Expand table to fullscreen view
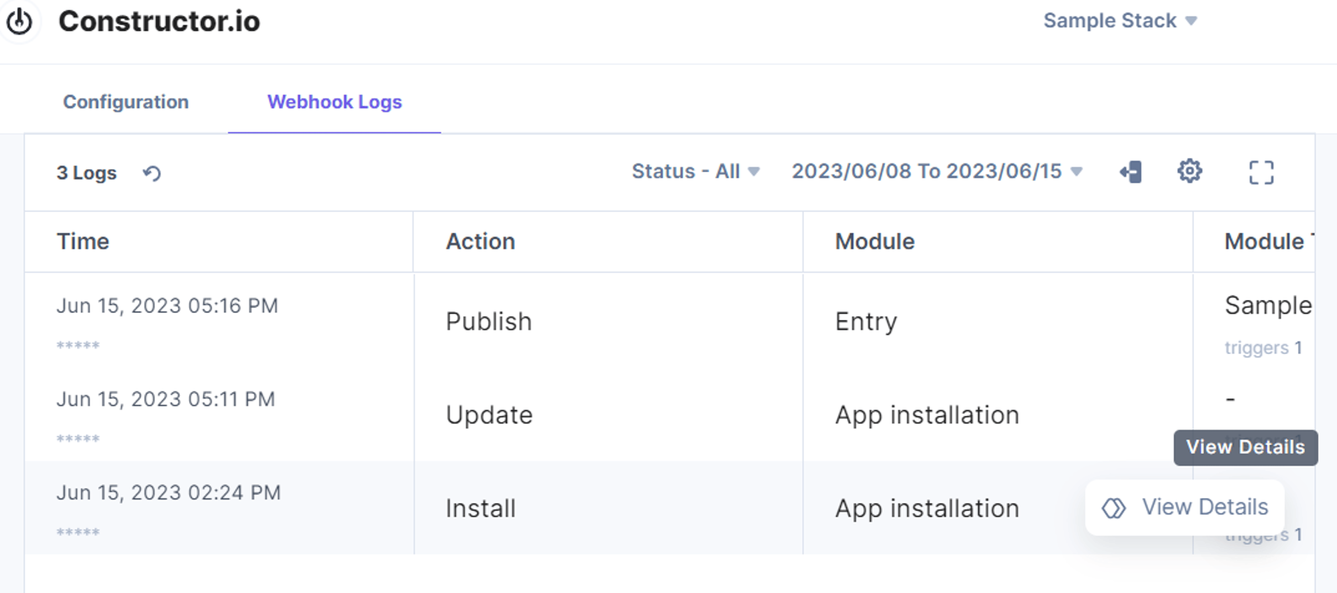This screenshot has width=1337, height=593. click(1261, 172)
